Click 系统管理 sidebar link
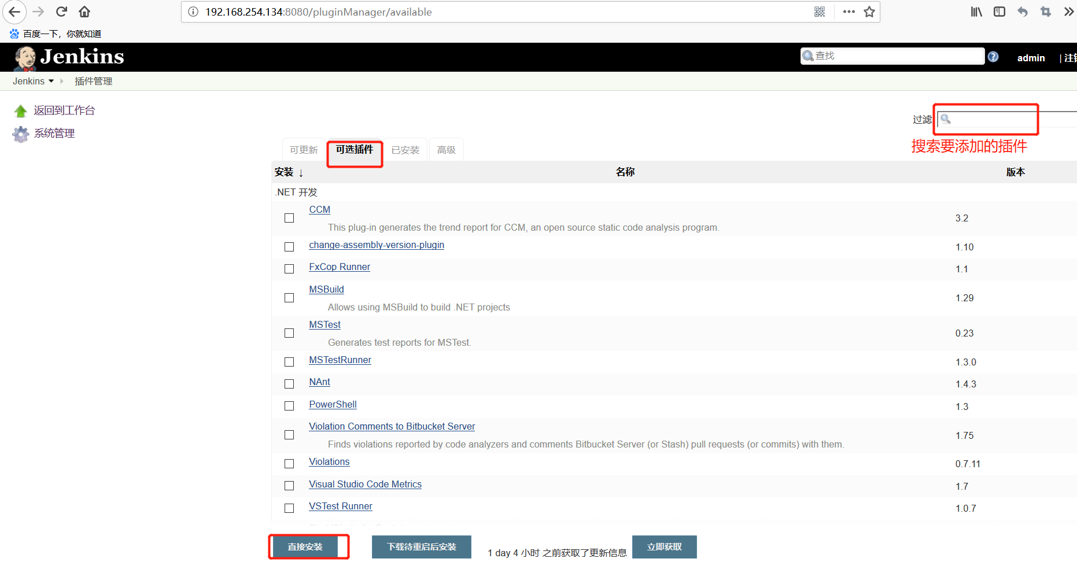This screenshot has width=1077, height=562. tap(54, 134)
